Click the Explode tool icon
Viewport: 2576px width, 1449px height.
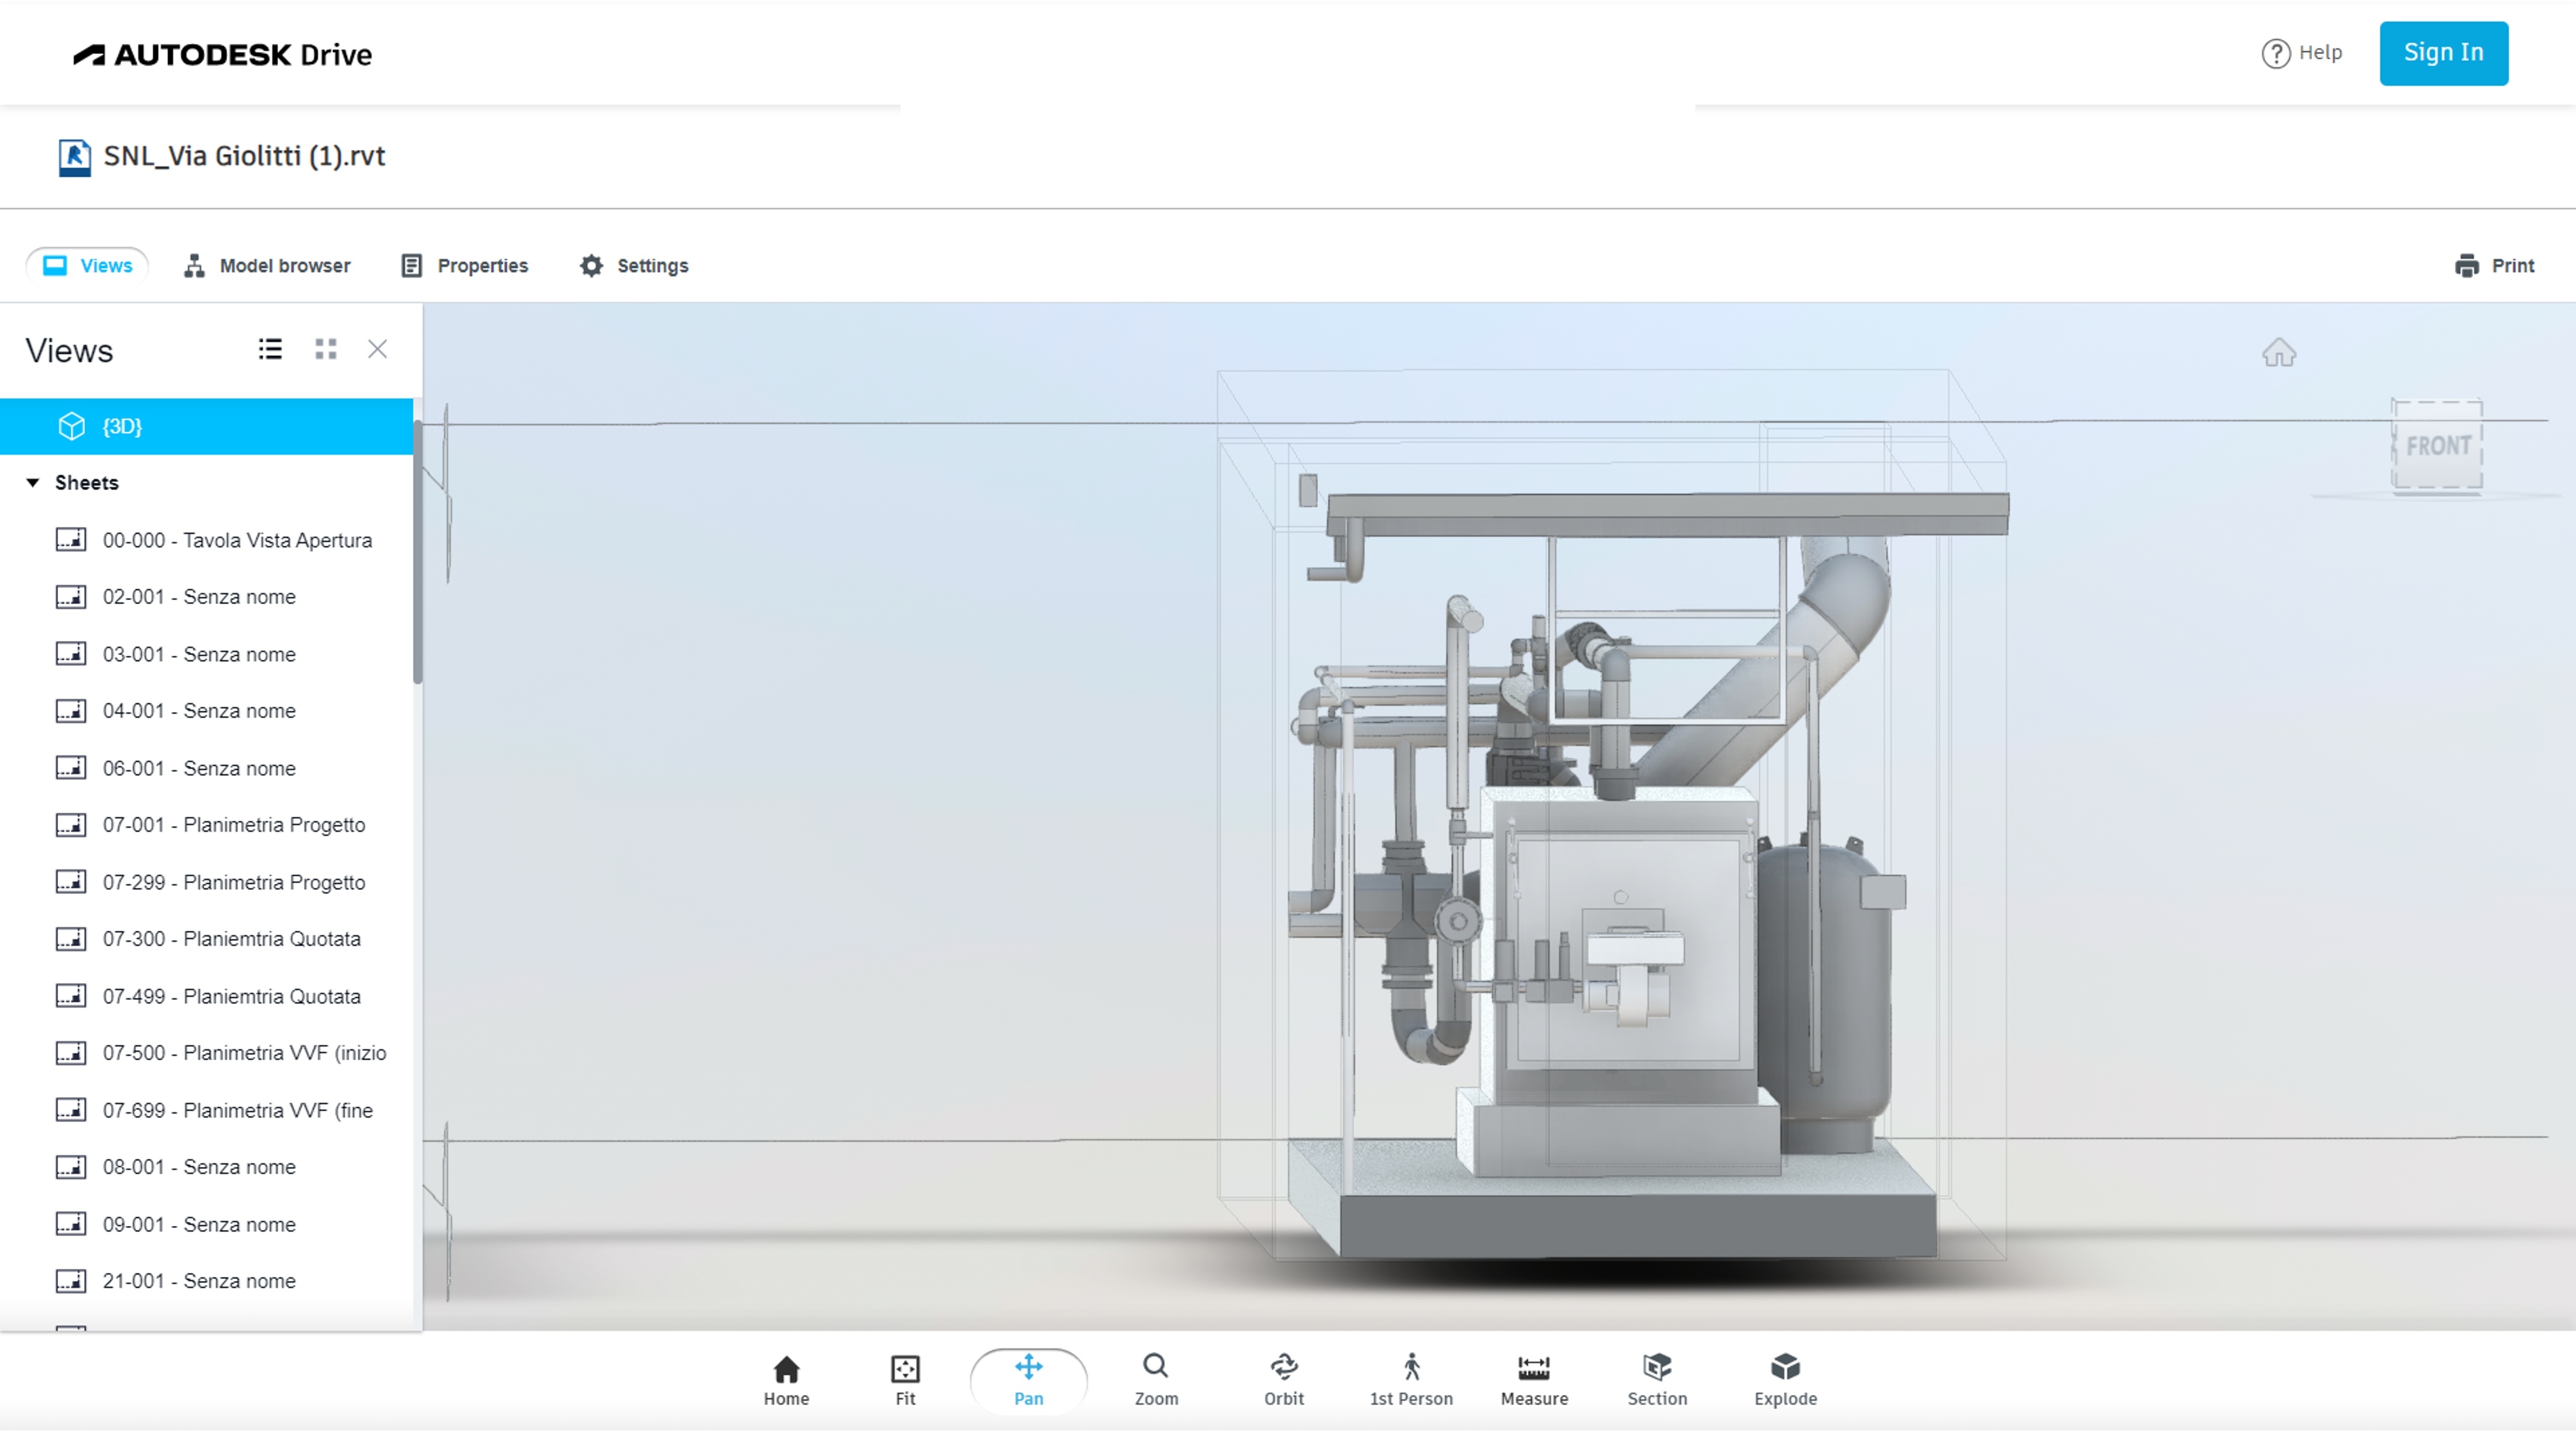click(x=1785, y=1367)
